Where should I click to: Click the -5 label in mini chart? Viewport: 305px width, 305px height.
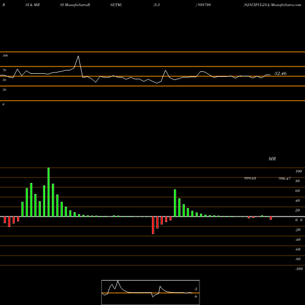tap(195, 289)
